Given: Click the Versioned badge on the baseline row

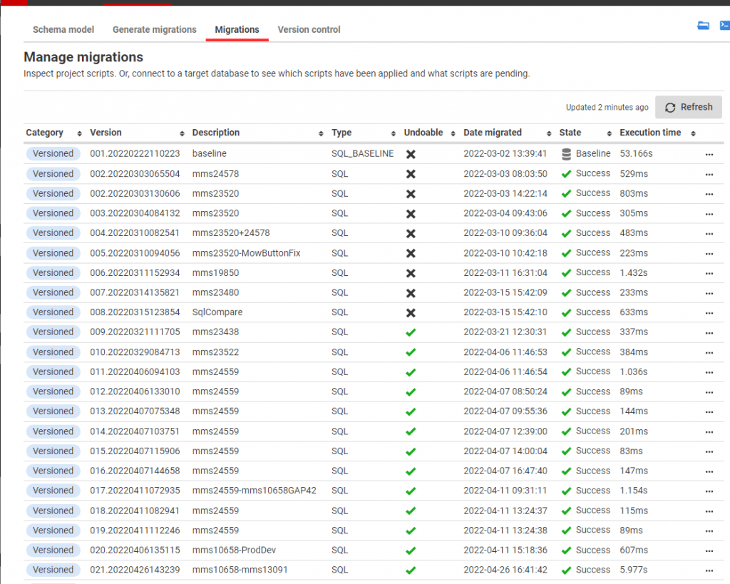Looking at the screenshot, I should click(x=53, y=153).
